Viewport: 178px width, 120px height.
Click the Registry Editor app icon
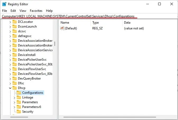coord(4,4)
